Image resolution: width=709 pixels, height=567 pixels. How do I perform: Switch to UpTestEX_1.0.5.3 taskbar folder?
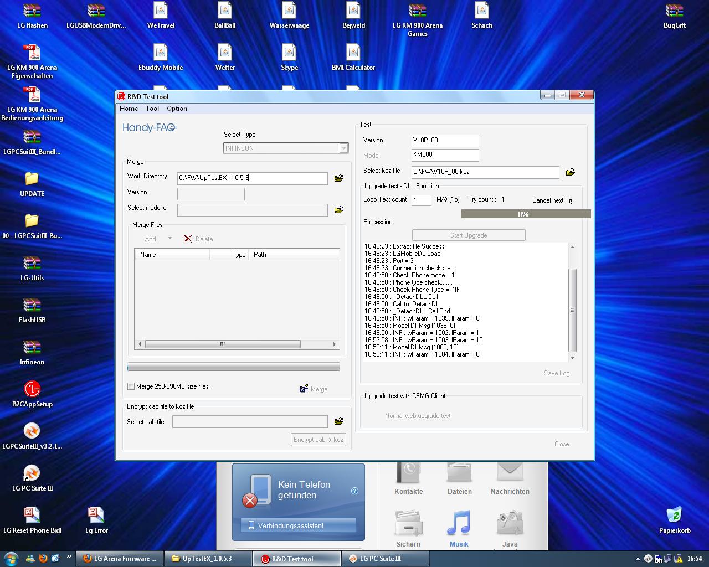208,559
